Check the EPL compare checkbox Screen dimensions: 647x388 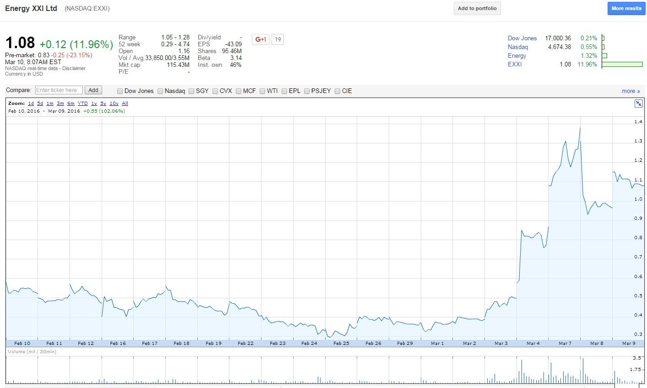pos(284,91)
